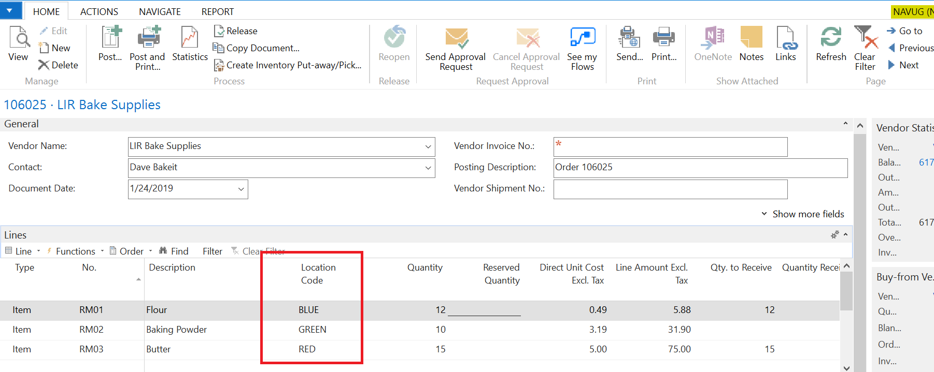Open the Statistics icon in ribbon

click(190, 39)
